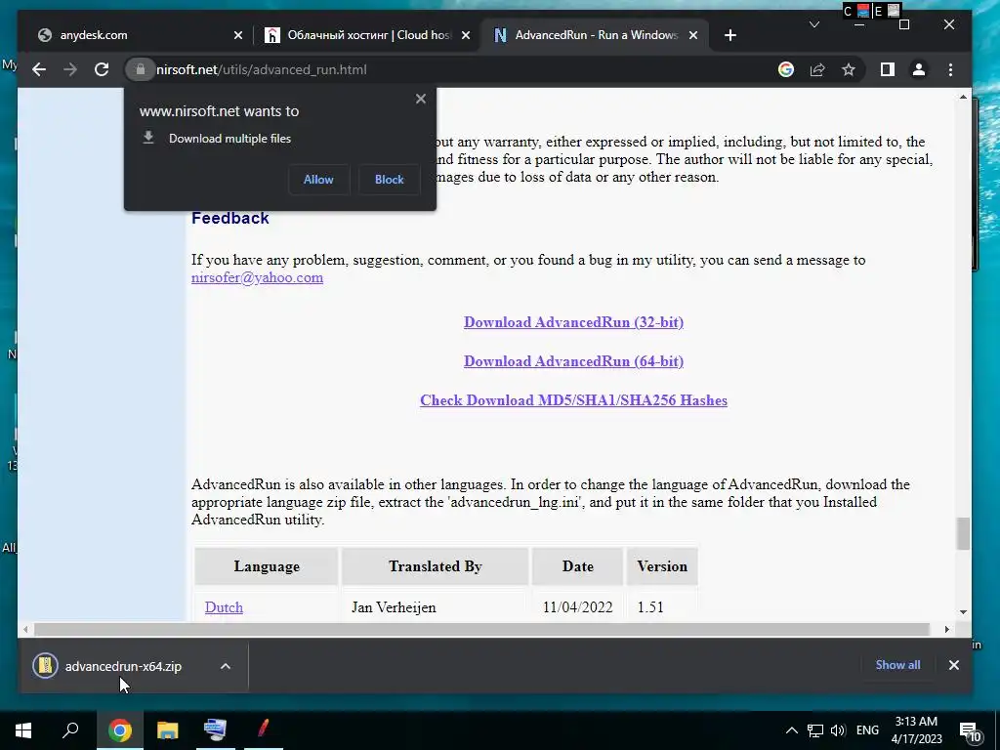Click the vertical scrollbar thumb
The image size is (1000, 750).
(963, 533)
